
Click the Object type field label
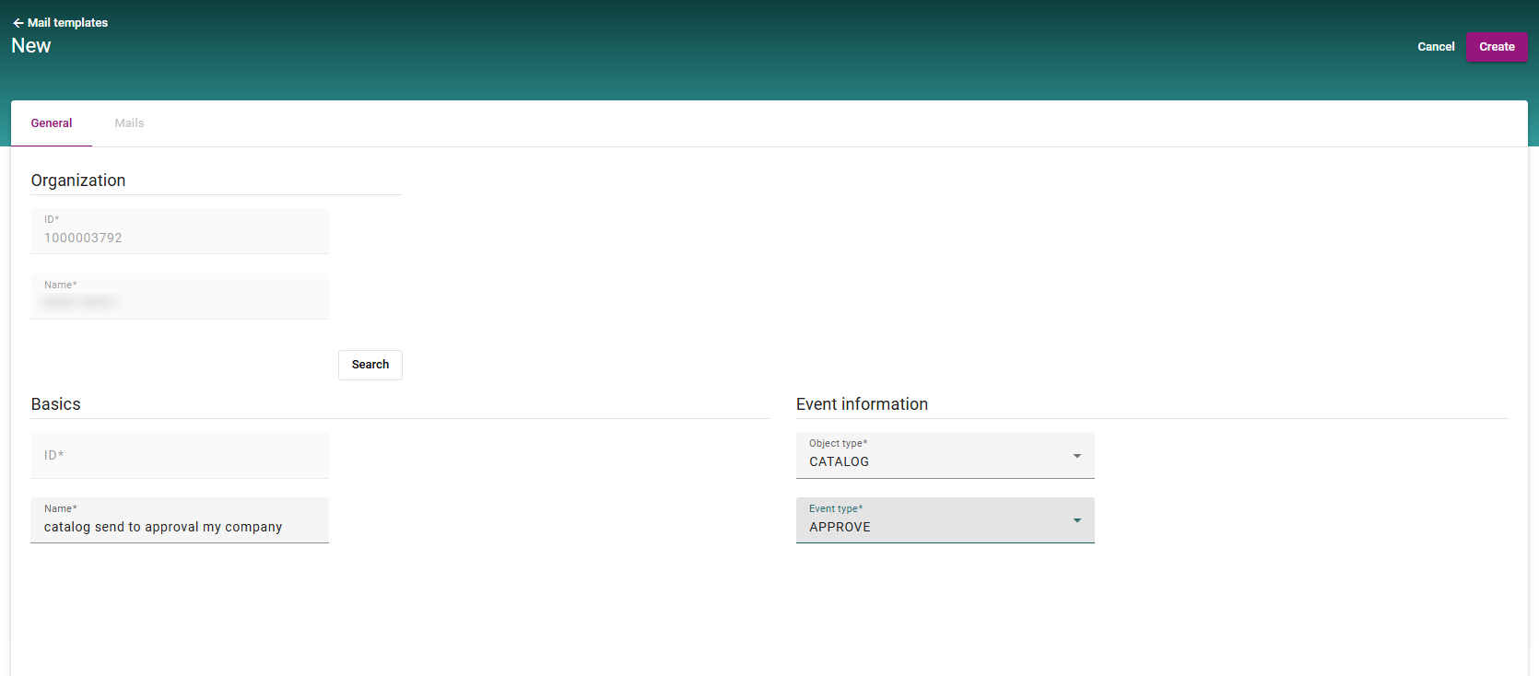pos(838,444)
